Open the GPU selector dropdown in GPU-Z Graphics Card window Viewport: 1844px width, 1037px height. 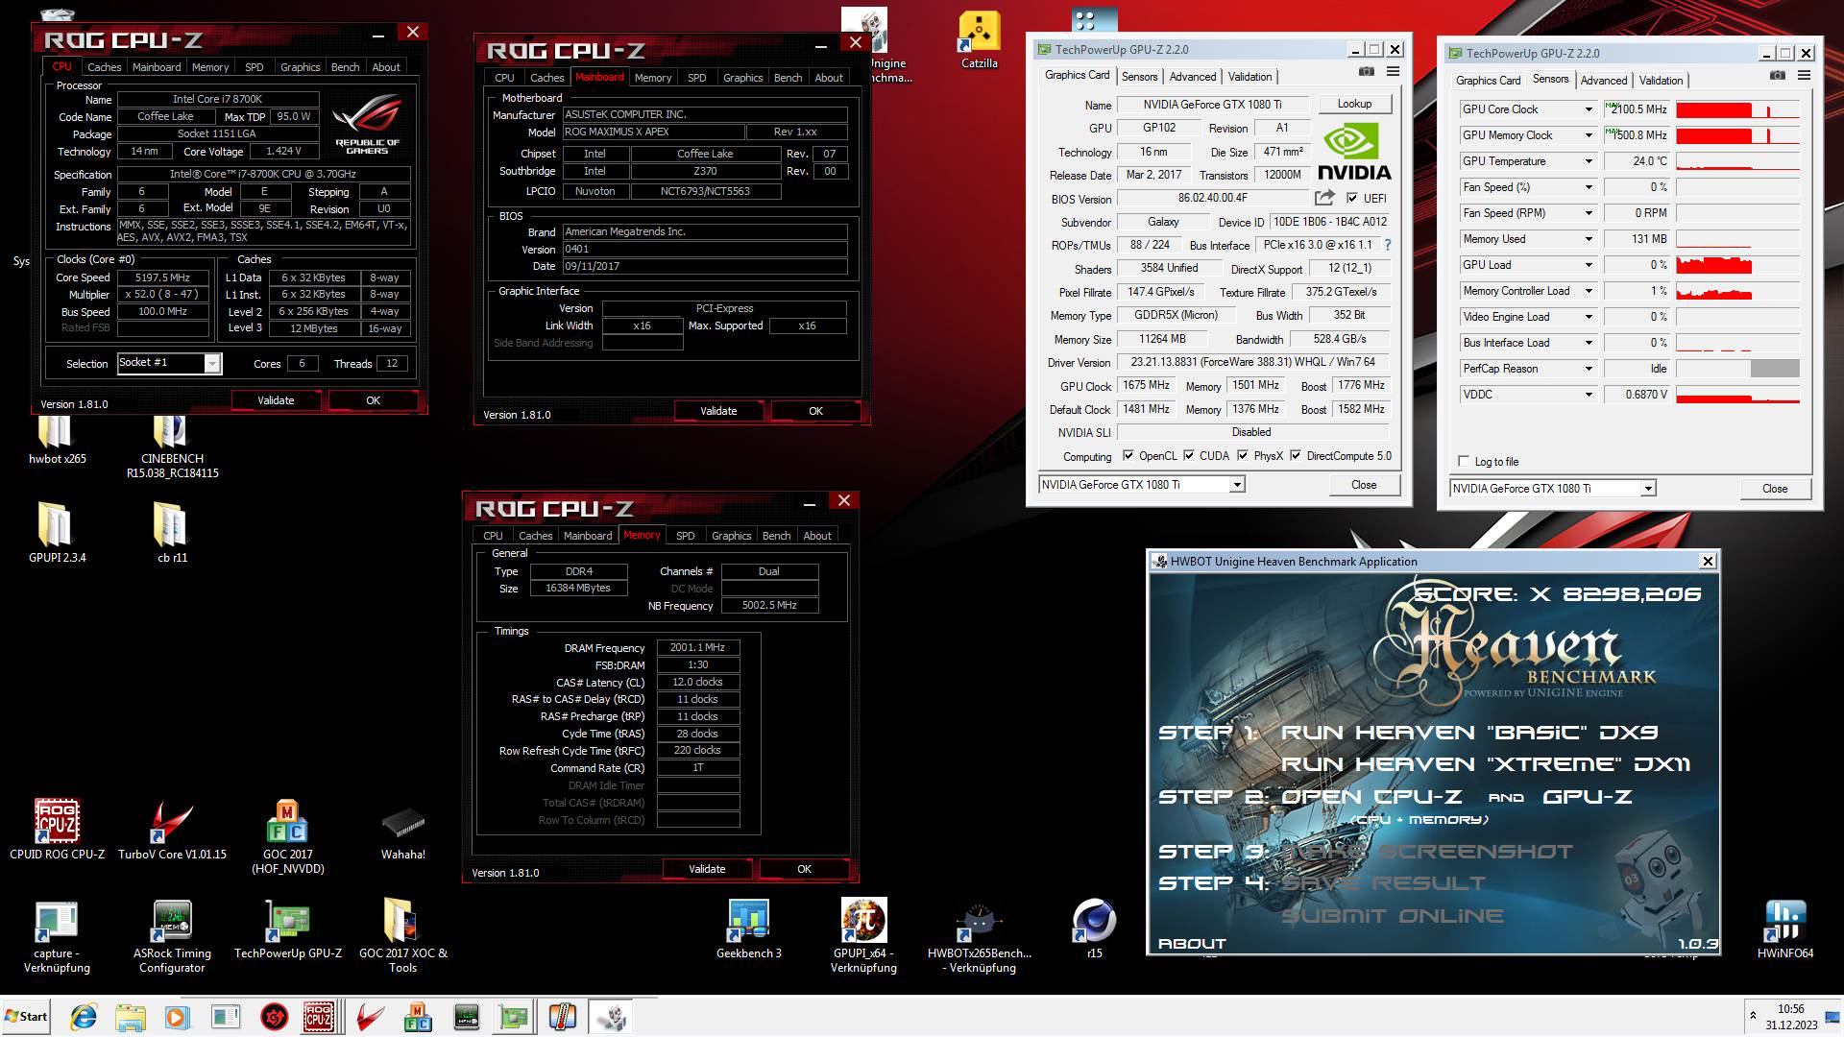pyautogui.click(x=1237, y=485)
